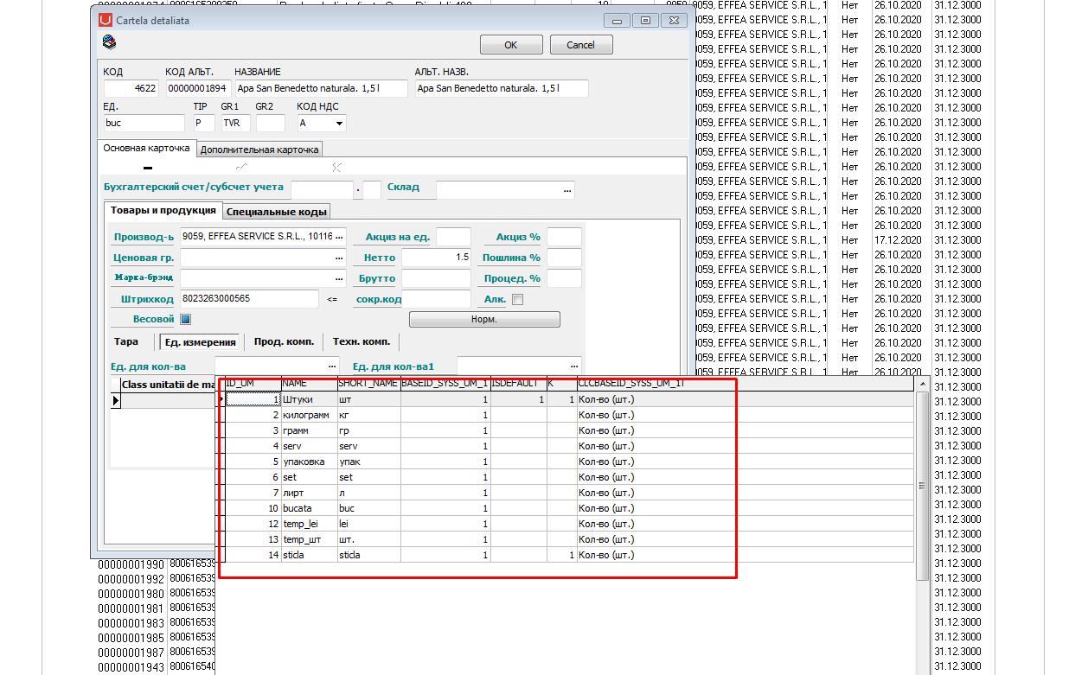Open the КОД НДС dropdown

coord(339,124)
